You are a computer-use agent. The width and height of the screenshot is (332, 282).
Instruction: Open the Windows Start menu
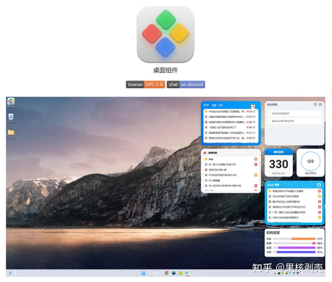click(143, 273)
